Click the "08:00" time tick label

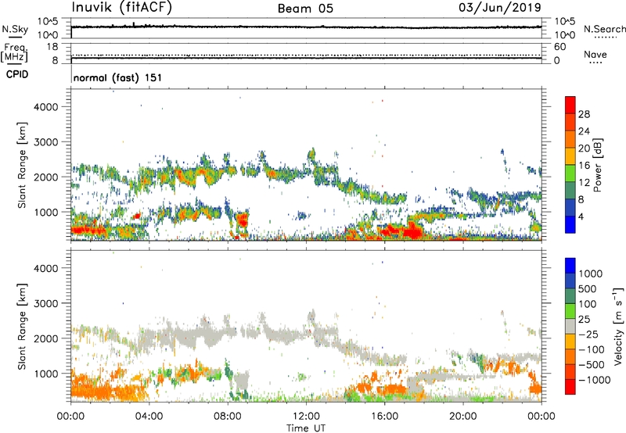pyautogui.click(x=228, y=417)
